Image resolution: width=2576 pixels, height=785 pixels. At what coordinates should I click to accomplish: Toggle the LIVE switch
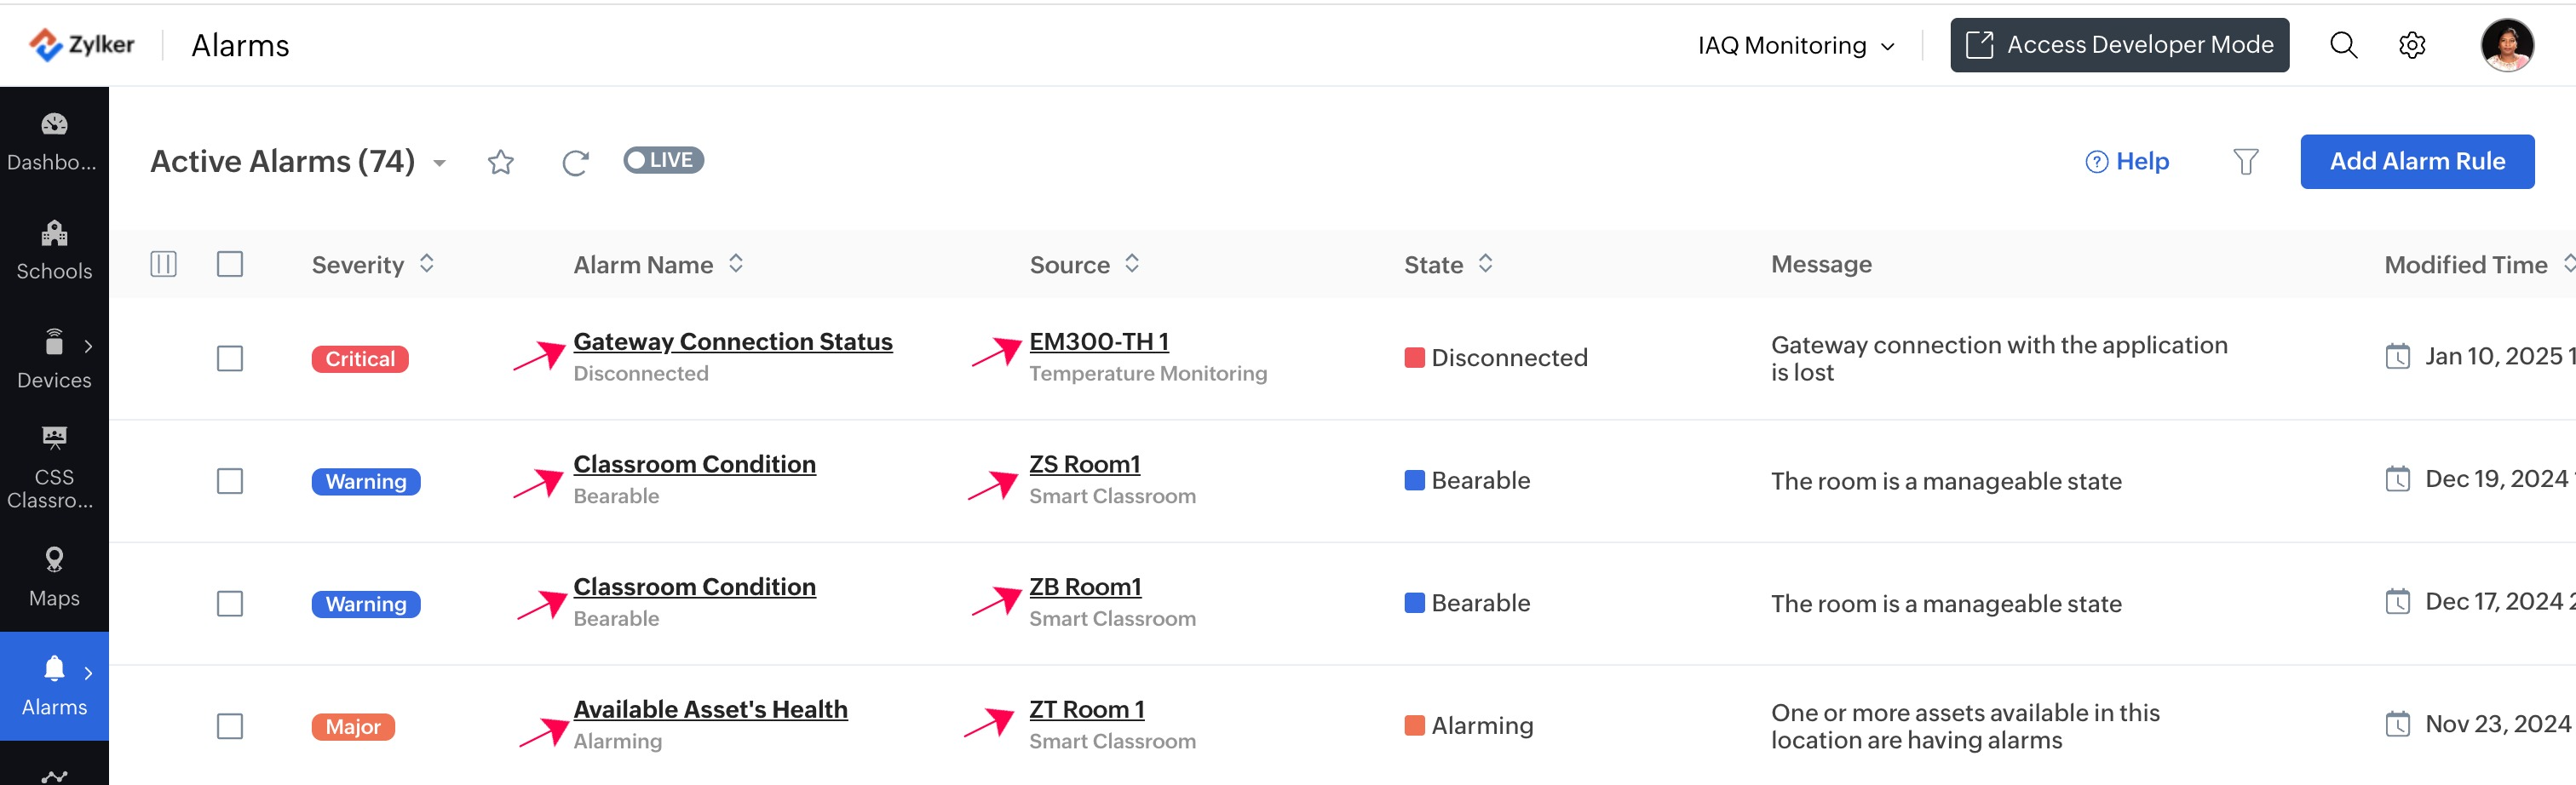click(x=663, y=160)
